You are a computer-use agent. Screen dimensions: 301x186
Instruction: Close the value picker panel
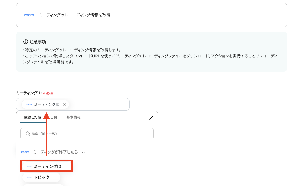point(151,117)
